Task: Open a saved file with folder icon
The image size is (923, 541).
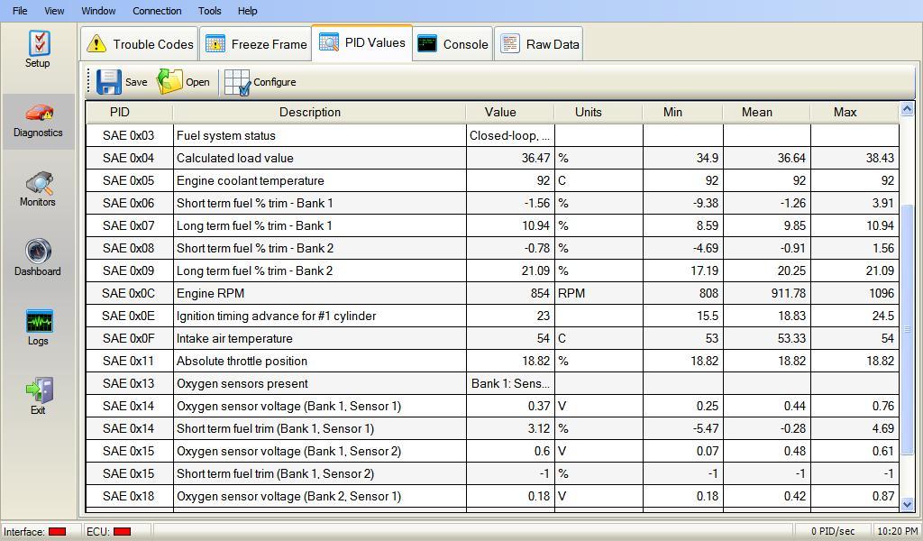Action: click(170, 82)
